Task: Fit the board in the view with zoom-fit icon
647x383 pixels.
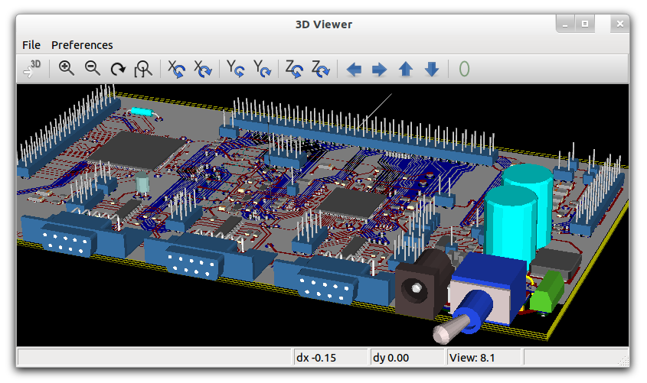Action: pyautogui.click(x=142, y=69)
